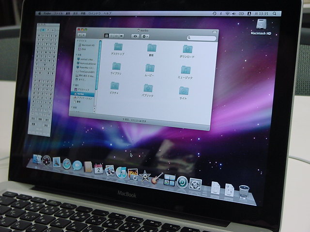Open the ヘルプ menu
This screenshot has width=310, height=232.
[107, 14]
